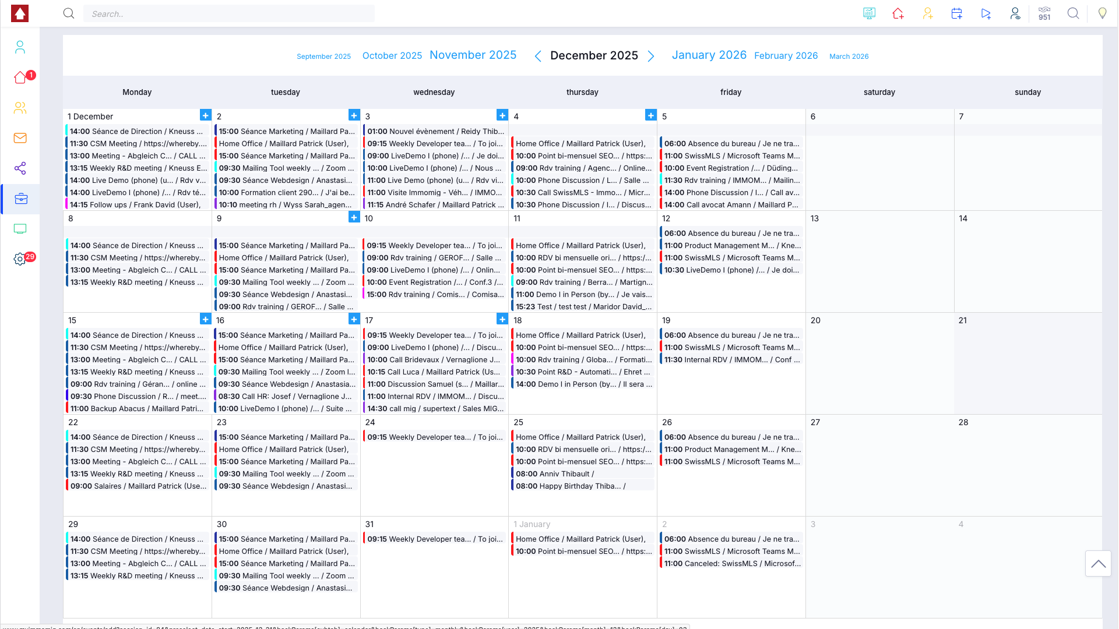This screenshot has width=1119, height=629.
Task: Go to previous month with left chevron
Action: pyautogui.click(x=538, y=56)
